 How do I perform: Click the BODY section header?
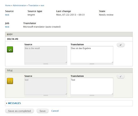click(69, 34)
